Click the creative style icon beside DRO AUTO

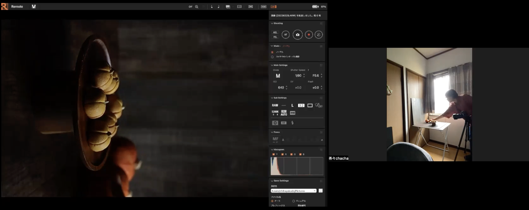point(292,113)
